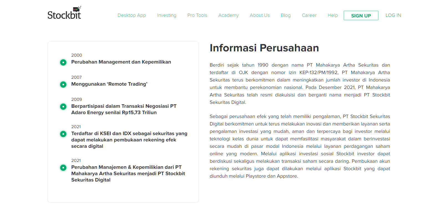
Task: Click the Adaro Energy Rp15,73 Triliun entry
Action: (124, 109)
